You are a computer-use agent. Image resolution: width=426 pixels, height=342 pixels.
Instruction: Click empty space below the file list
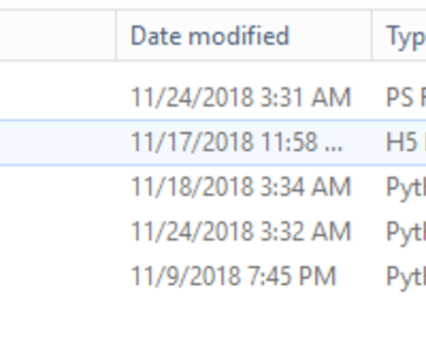(x=213, y=316)
